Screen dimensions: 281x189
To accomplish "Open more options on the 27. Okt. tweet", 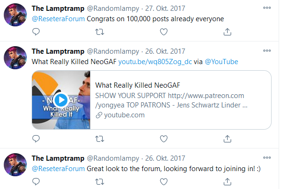I will pos(267,8).
